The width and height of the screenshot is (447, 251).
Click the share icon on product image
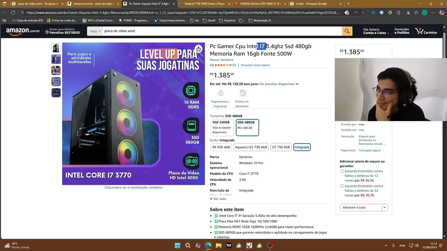(x=198, y=49)
